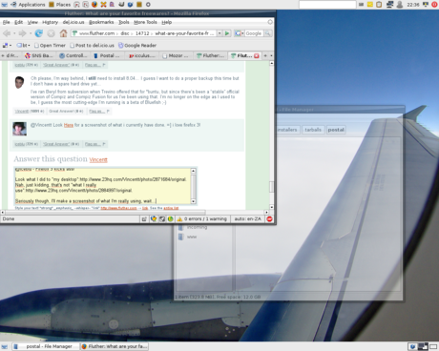Click inside the yellow answer text area
This screenshot has width=439, height=351.
[x=102, y=186]
